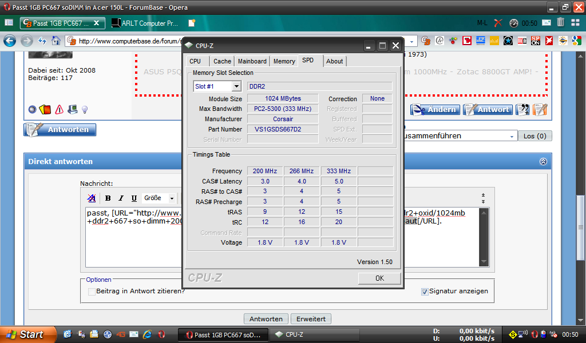Click the blue Antworten button
Screen dimensions: 586x343
pos(60,130)
